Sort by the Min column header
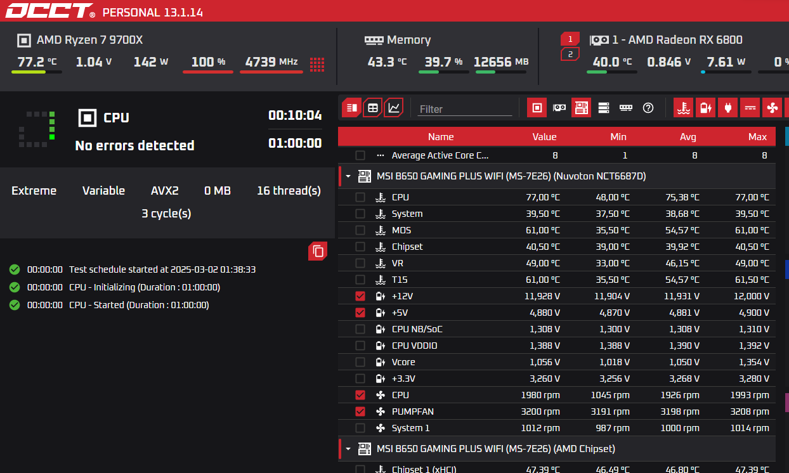This screenshot has width=789, height=473. [618, 136]
